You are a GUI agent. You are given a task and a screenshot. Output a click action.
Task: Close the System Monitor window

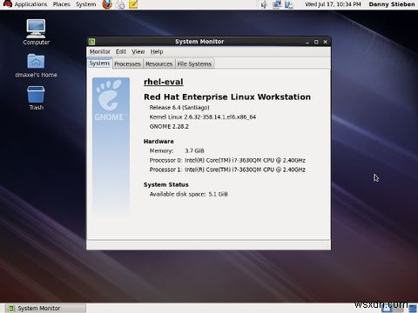pyautogui.click(x=326, y=42)
